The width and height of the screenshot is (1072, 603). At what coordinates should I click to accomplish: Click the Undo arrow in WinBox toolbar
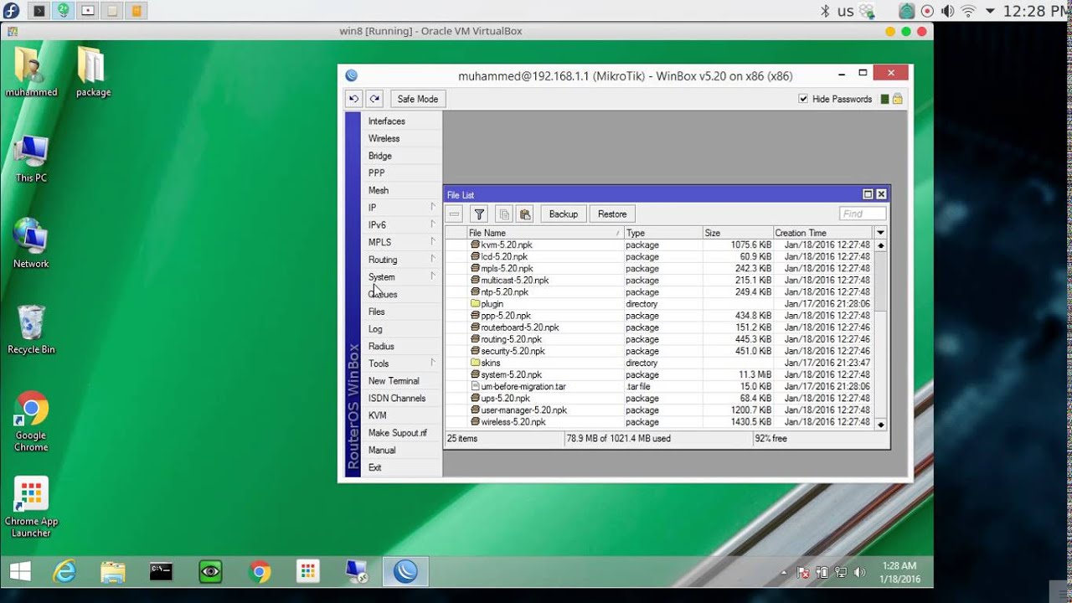click(x=353, y=99)
